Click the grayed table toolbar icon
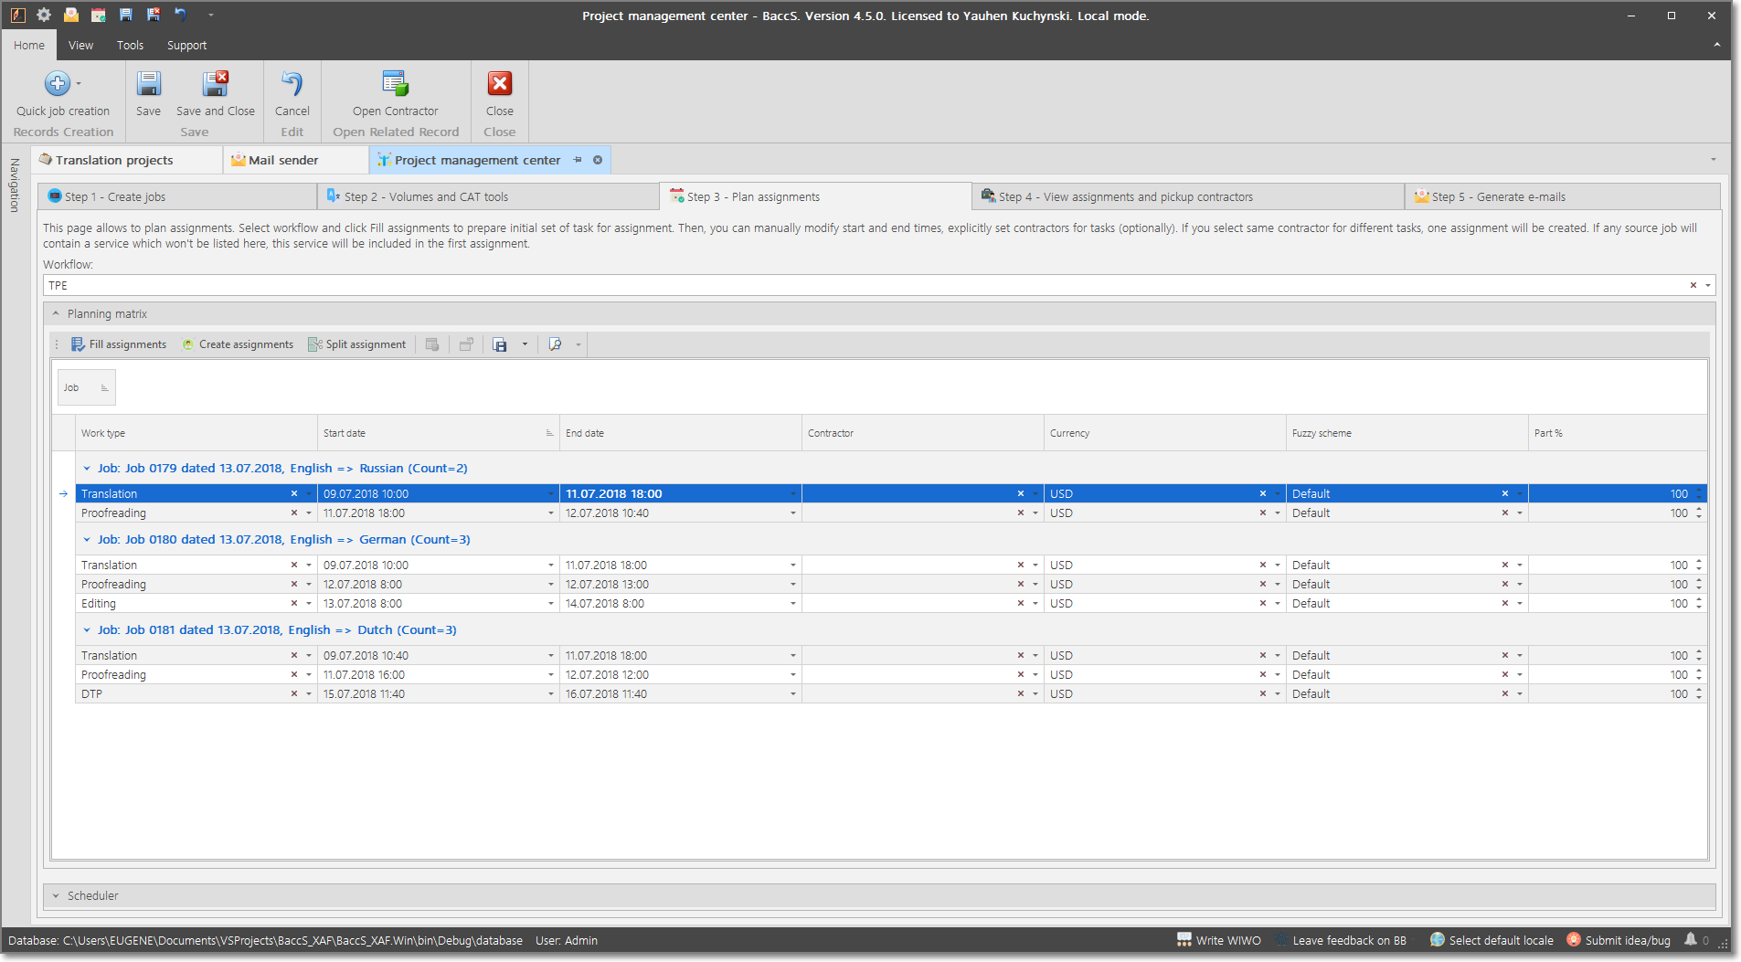 [x=432, y=344]
